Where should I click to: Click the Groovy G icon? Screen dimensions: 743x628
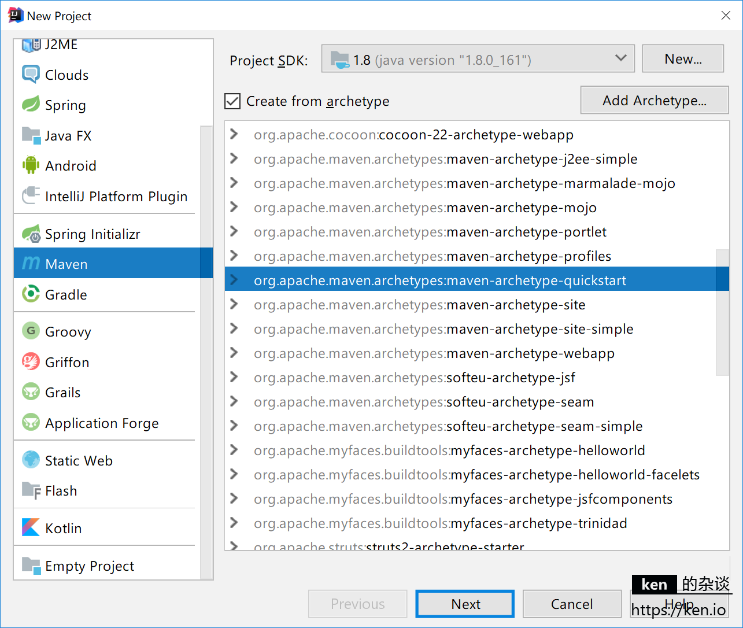(x=31, y=331)
